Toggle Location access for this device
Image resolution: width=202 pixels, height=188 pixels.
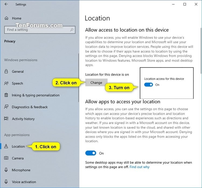click(x=148, y=85)
